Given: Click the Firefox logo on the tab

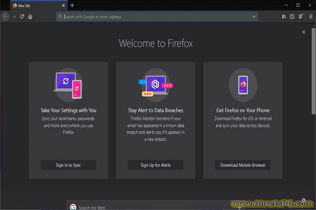Looking at the screenshot, I should (x=15, y=5).
